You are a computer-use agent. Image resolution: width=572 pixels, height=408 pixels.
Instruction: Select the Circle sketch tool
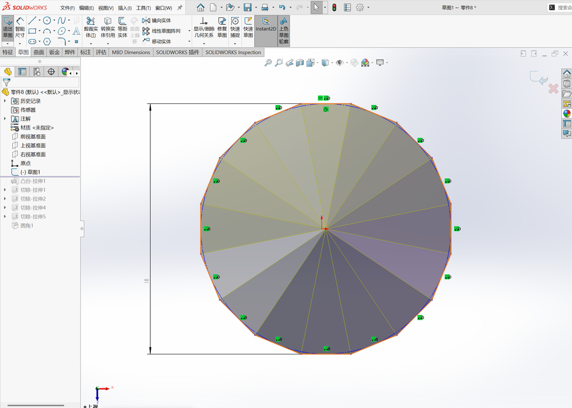(47, 21)
